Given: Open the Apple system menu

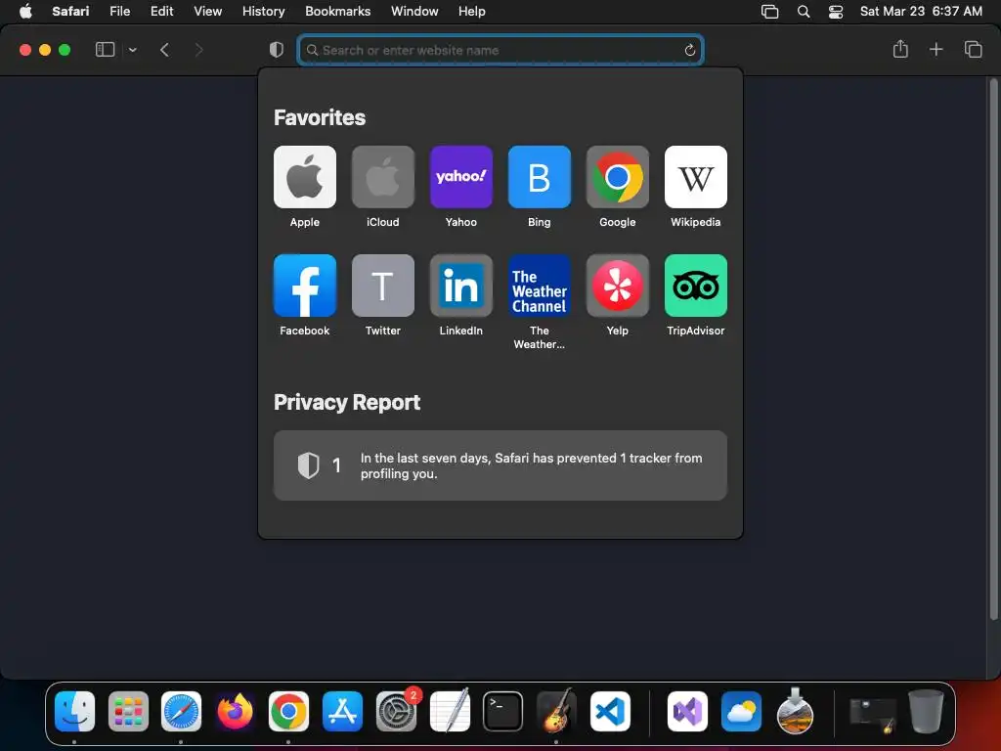Looking at the screenshot, I should (x=25, y=12).
